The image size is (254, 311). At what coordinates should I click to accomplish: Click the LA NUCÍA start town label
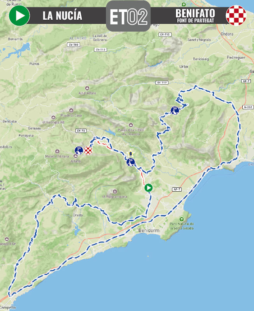pyautogui.click(x=62, y=16)
